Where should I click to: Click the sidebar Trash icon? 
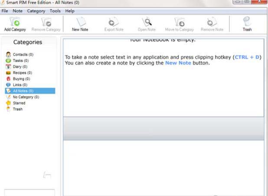tap(8, 109)
